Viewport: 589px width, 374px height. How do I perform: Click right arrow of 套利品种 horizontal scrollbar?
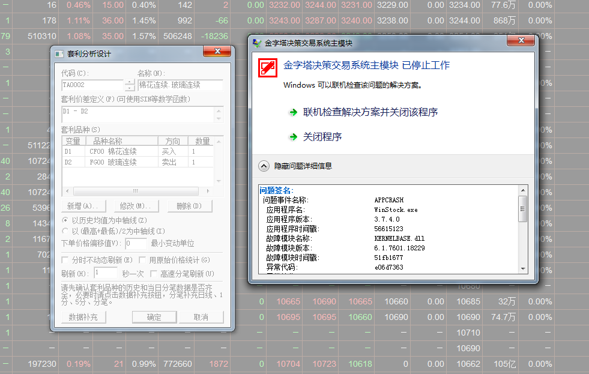[208, 191]
